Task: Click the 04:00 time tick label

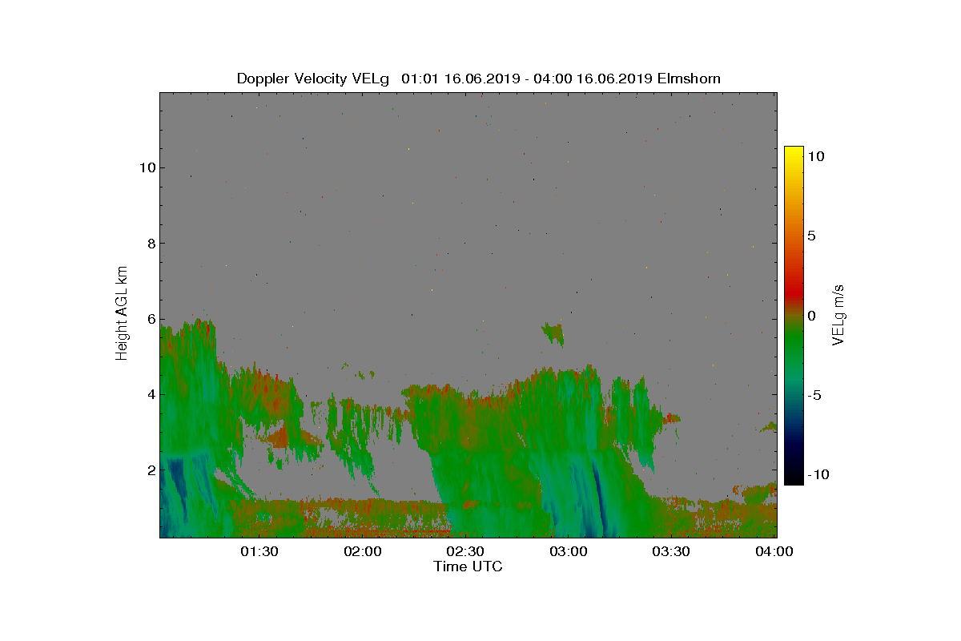Action: point(774,551)
